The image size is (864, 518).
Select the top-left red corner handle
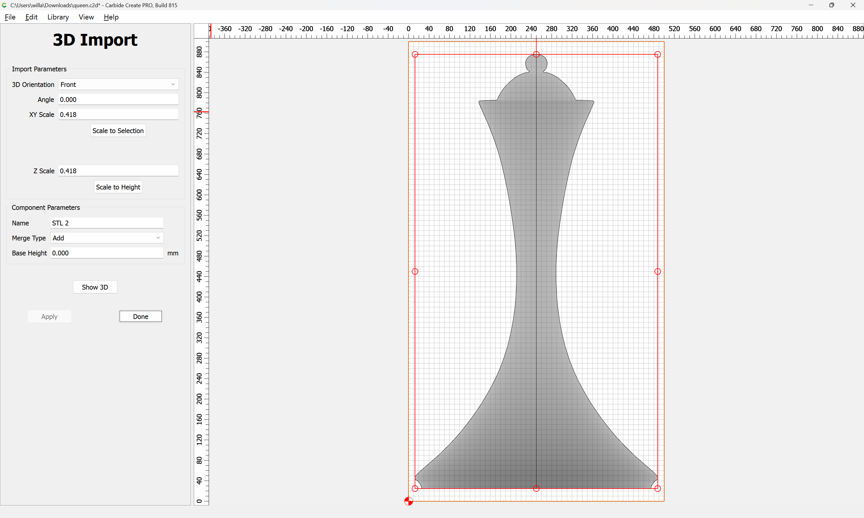pyautogui.click(x=415, y=54)
